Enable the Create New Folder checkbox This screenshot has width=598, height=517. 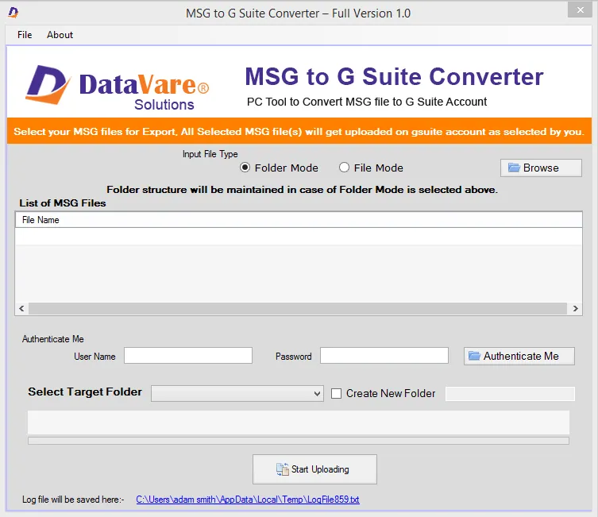pyautogui.click(x=337, y=393)
